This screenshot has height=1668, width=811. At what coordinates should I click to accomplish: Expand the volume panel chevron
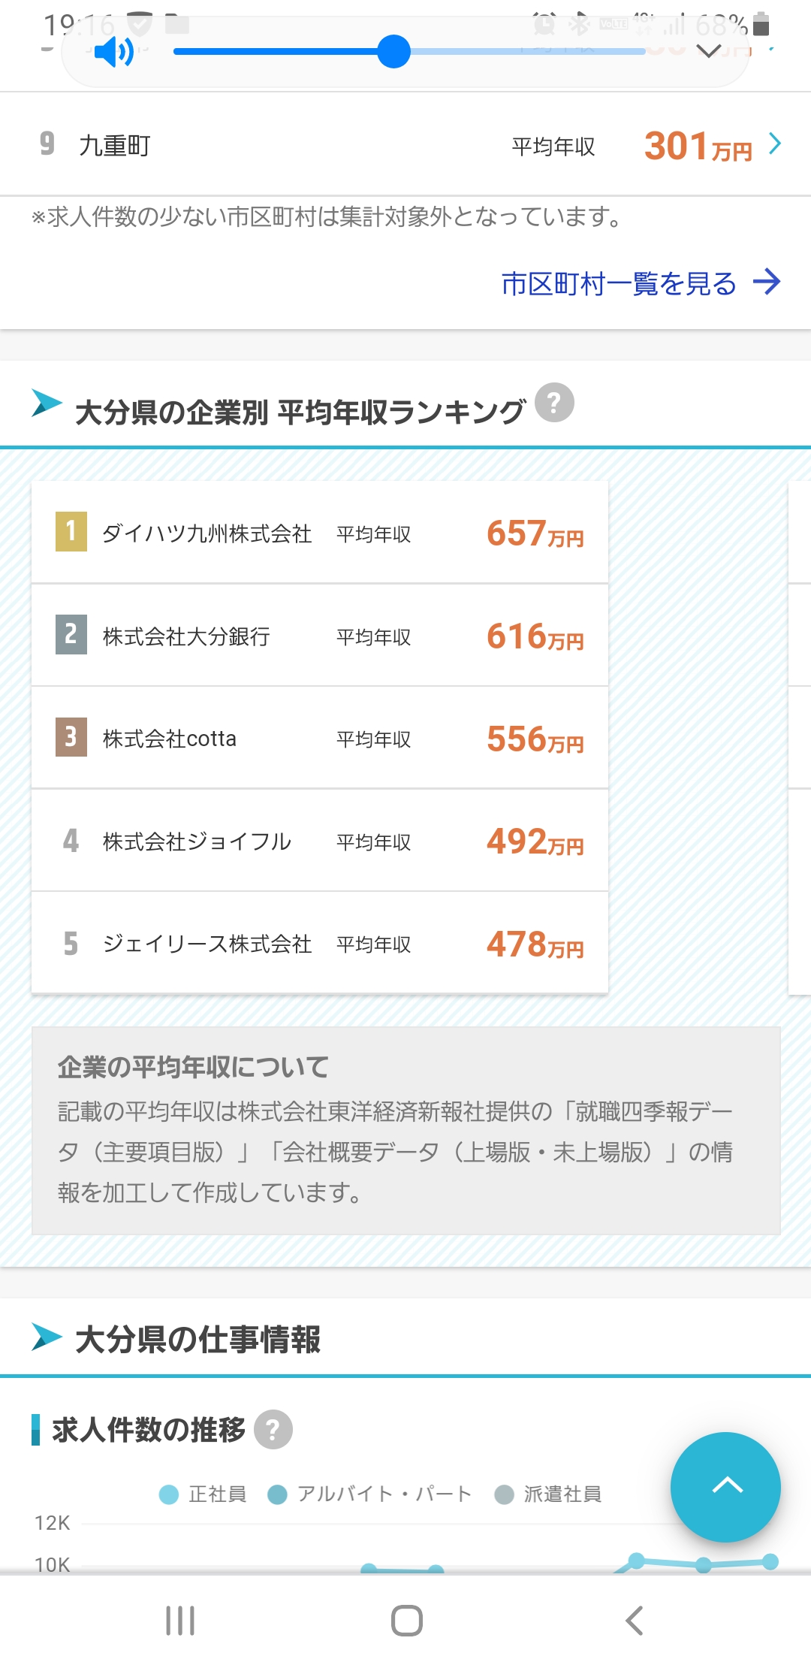point(709,51)
